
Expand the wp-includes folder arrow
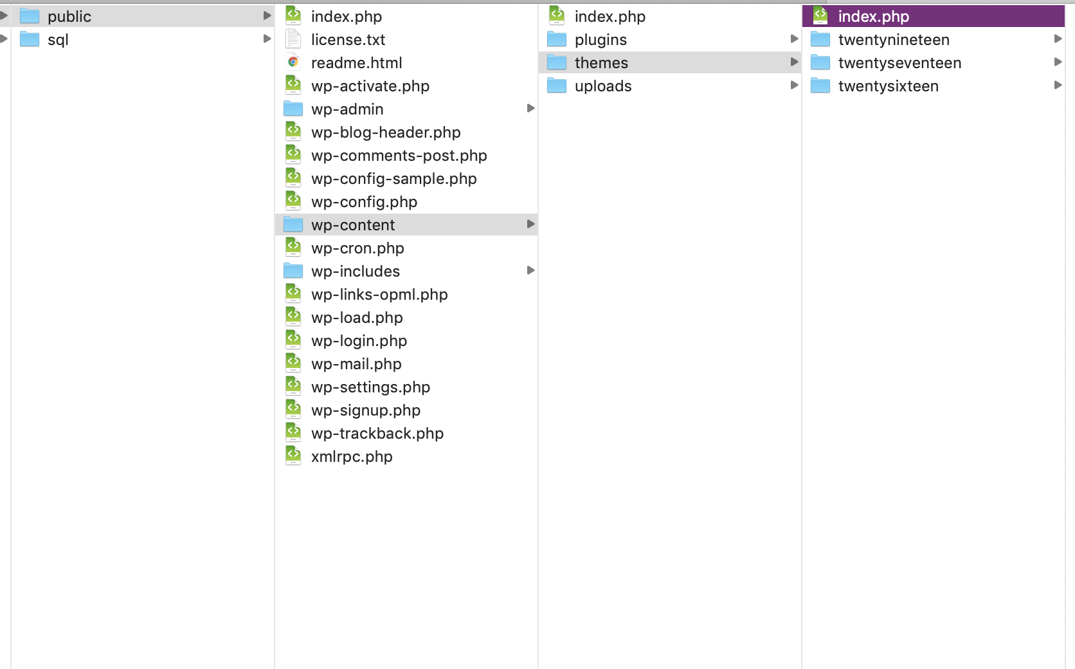pos(531,270)
